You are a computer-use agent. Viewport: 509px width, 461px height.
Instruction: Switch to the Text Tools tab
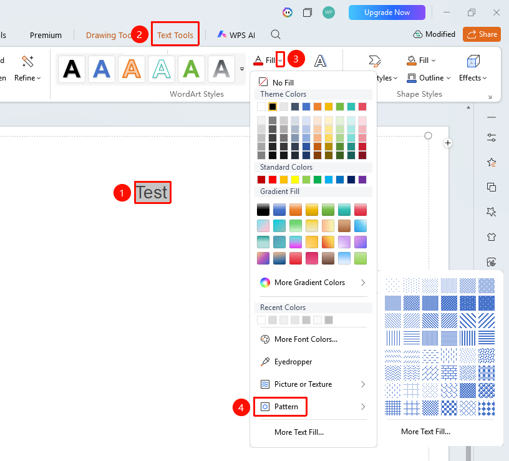click(175, 35)
